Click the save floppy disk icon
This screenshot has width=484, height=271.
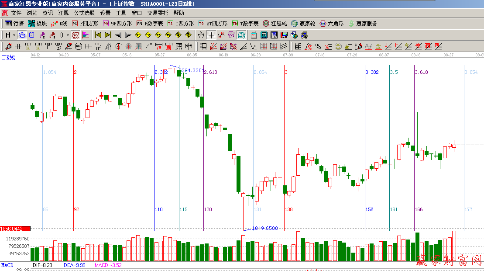click(x=284, y=35)
